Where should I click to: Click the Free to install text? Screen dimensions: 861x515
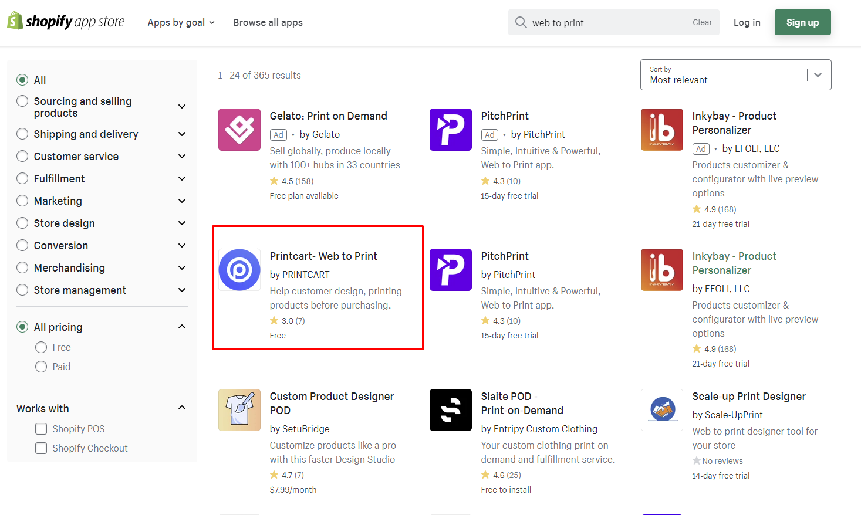coord(506,490)
